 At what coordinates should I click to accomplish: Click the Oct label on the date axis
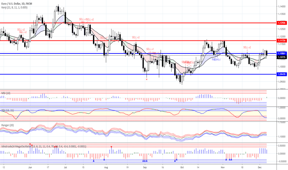182,167
